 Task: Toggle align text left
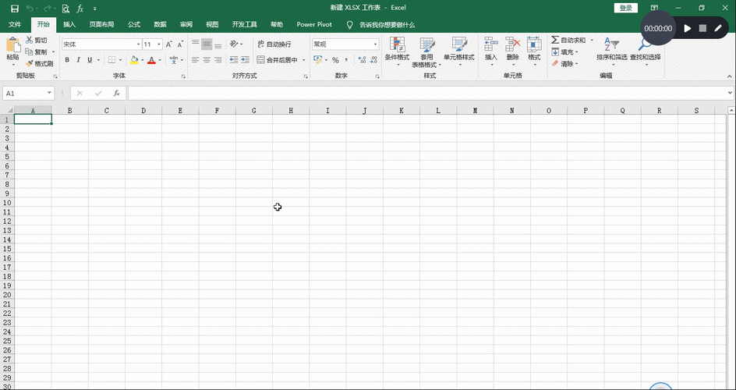pyautogui.click(x=195, y=60)
